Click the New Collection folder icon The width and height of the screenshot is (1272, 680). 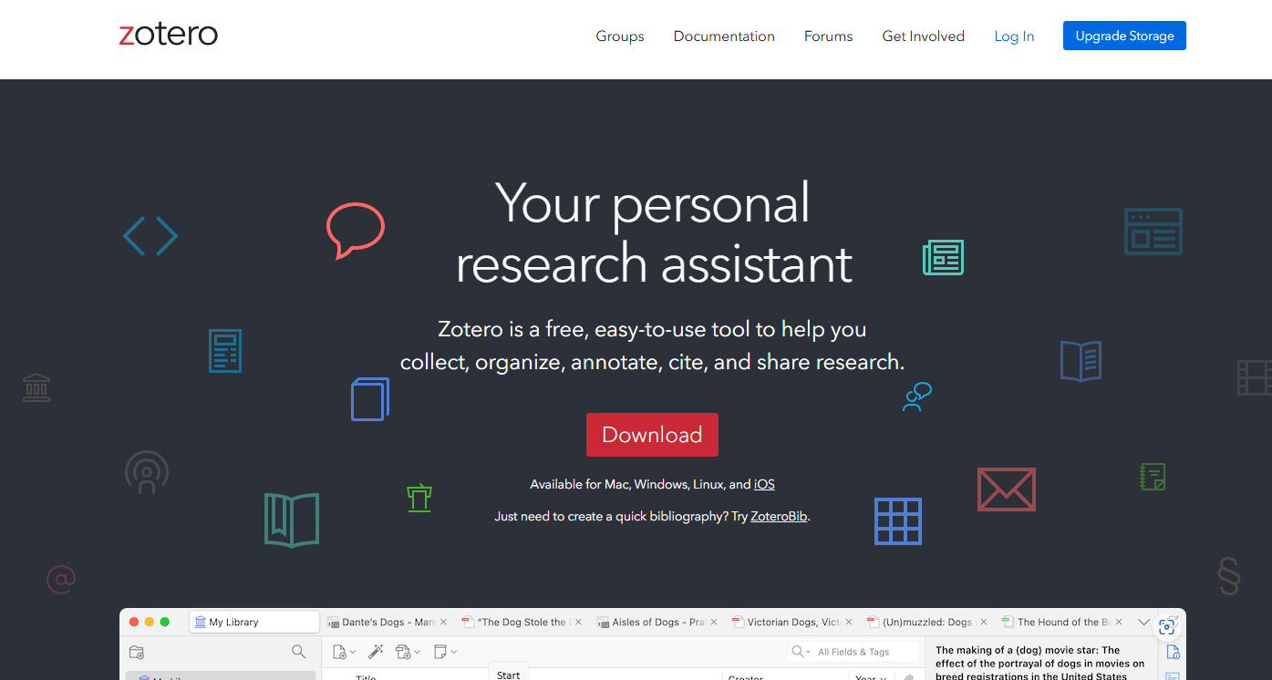point(137,652)
